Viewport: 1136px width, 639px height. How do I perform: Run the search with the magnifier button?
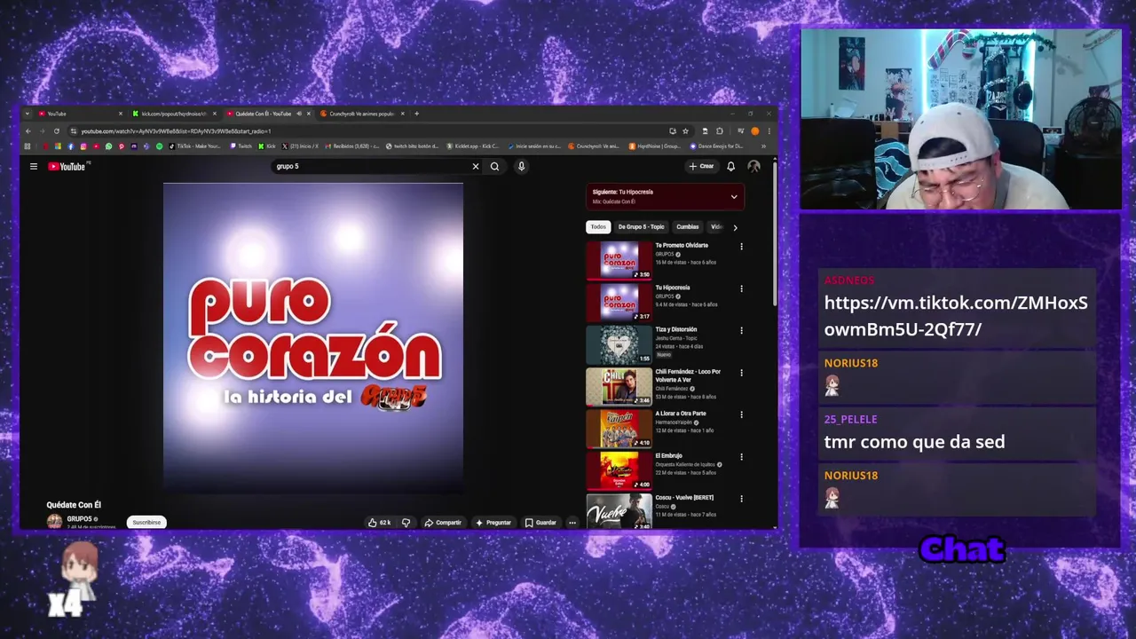coord(494,166)
